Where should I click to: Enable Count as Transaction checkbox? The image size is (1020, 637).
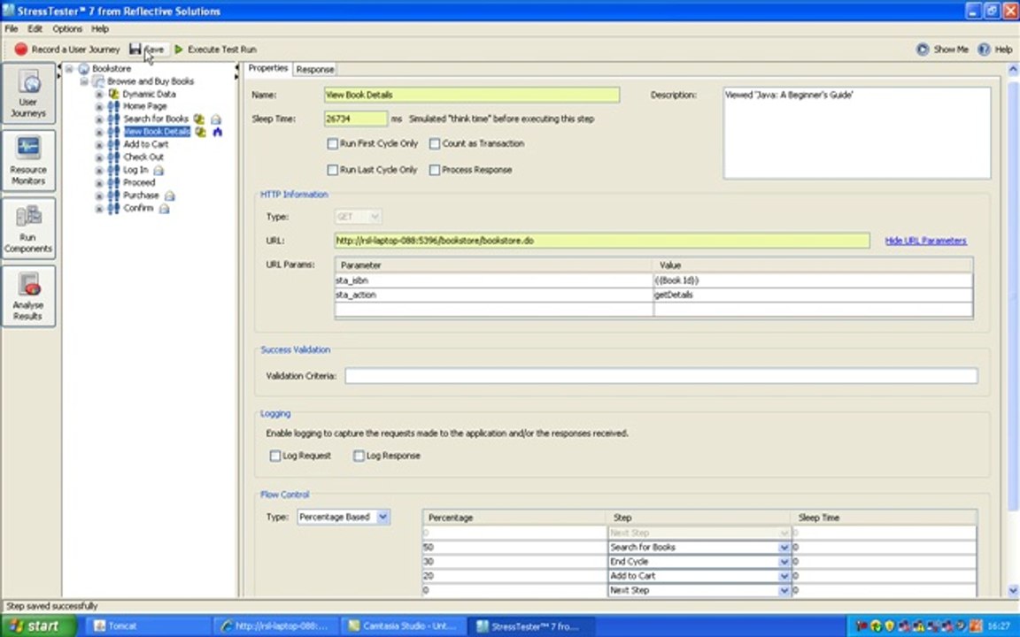435,143
